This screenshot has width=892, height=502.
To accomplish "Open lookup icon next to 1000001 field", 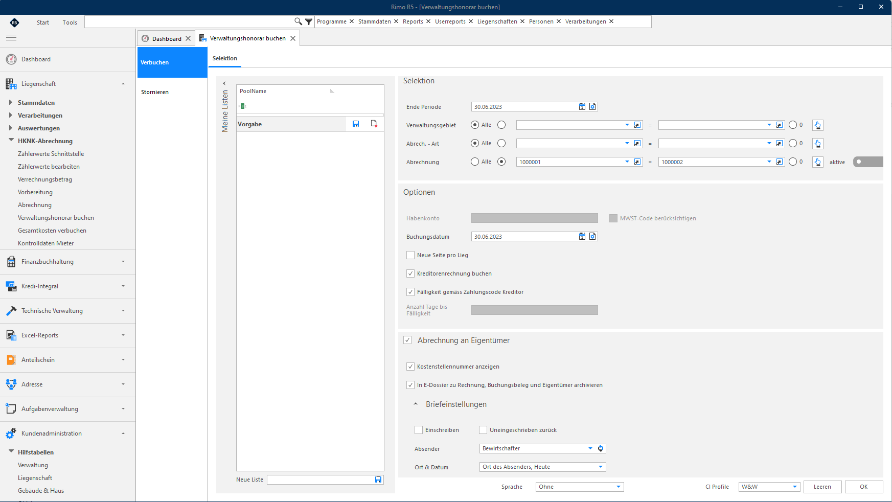I will pos(637,162).
